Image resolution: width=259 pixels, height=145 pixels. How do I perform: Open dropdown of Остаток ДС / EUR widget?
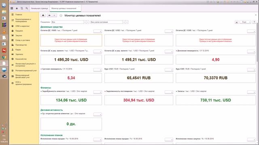coord(251,31)
